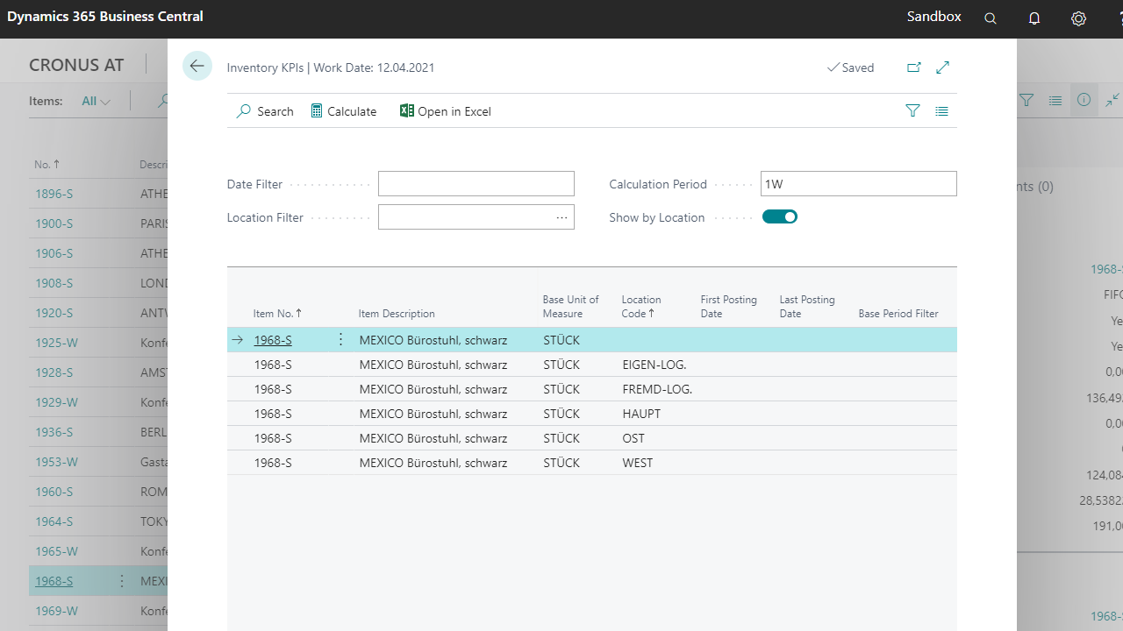The image size is (1123, 631).
Task: Select the Calculation Period field
Action: coord(857,184)
